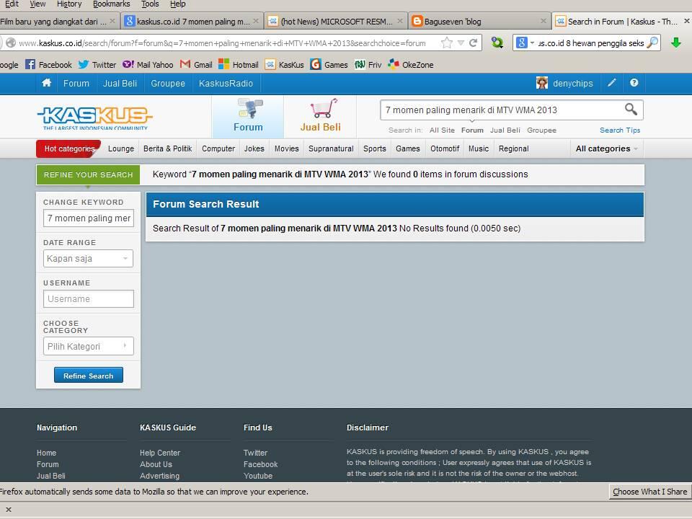Expand the Date Range Kapan saja dropdown
692x519 pixels.
88,258
